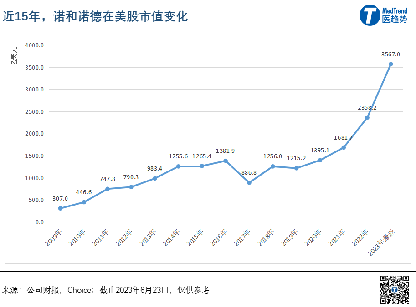Click the 747.8 data label
This screenshot has width=416, height=307.
(108, 179)
